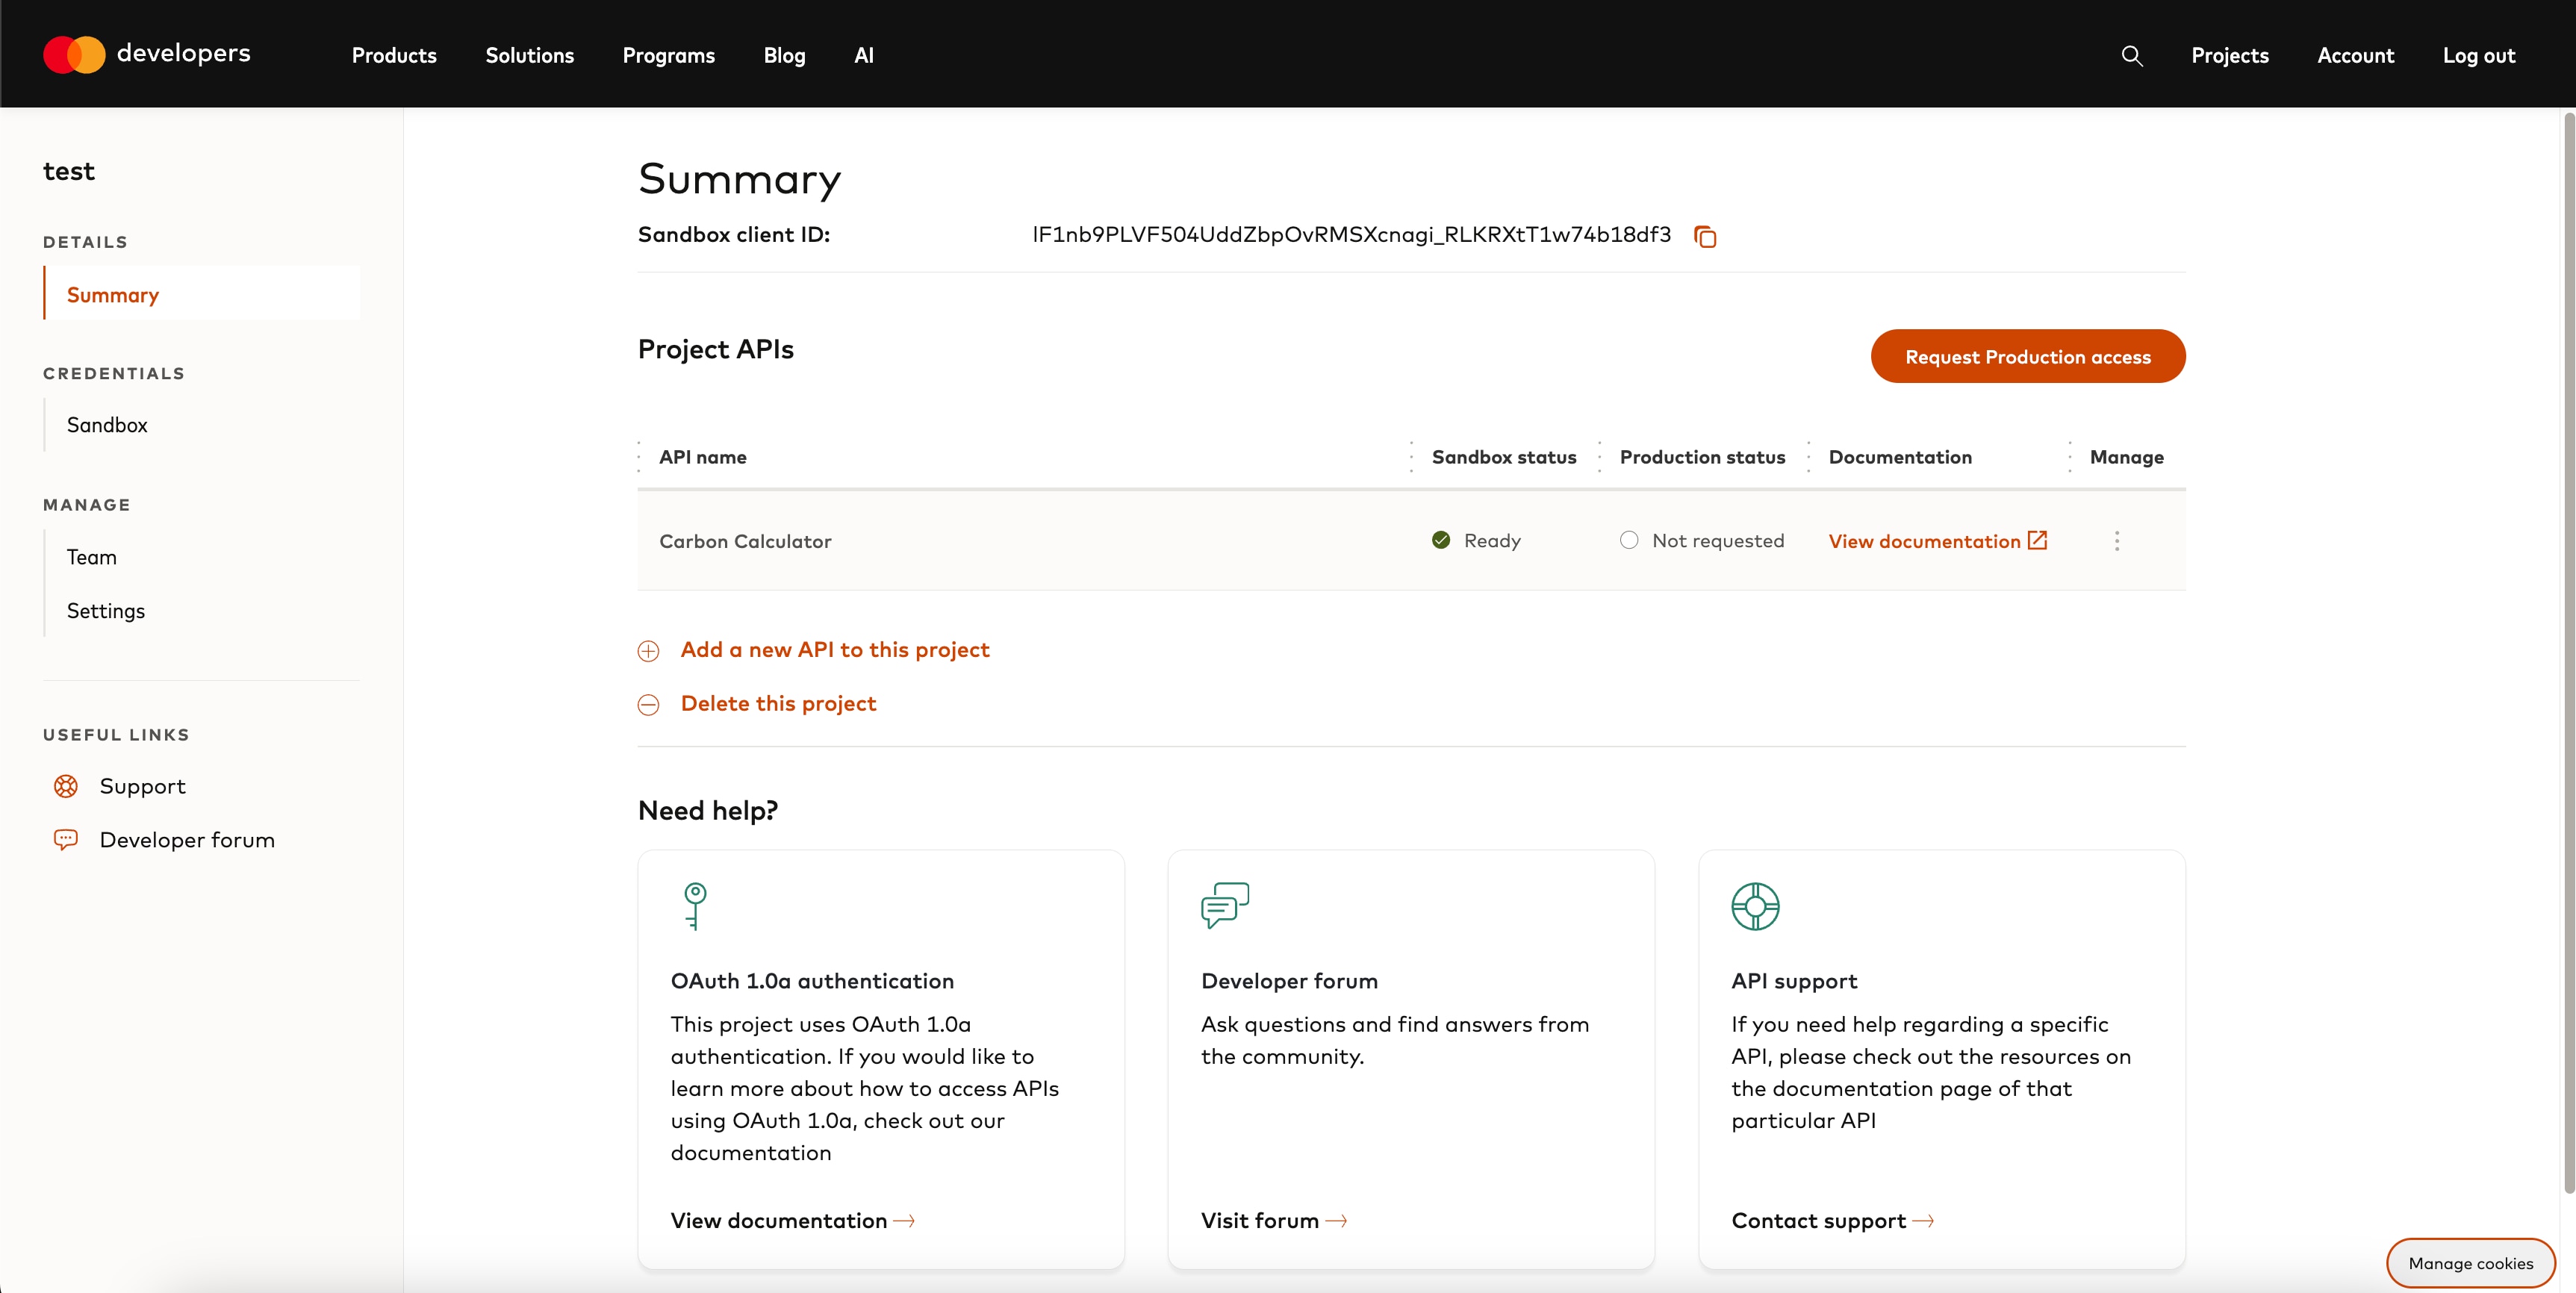Open Team page under Manage
2576x1293 pixels.
click(x=91, y=557)
